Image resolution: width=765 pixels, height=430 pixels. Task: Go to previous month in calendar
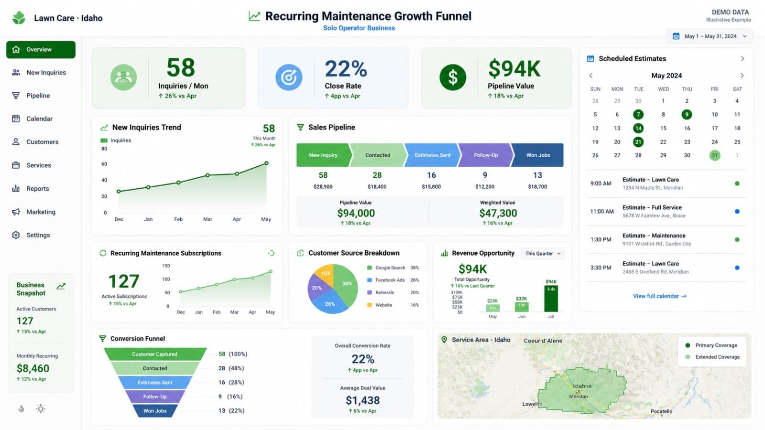(x=591, y=75)
